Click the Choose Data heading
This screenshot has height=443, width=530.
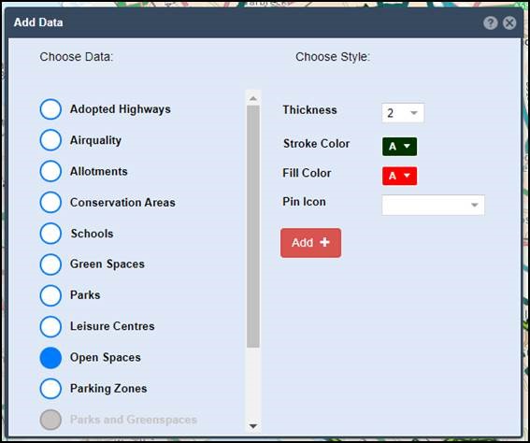[x=77, y=57]
